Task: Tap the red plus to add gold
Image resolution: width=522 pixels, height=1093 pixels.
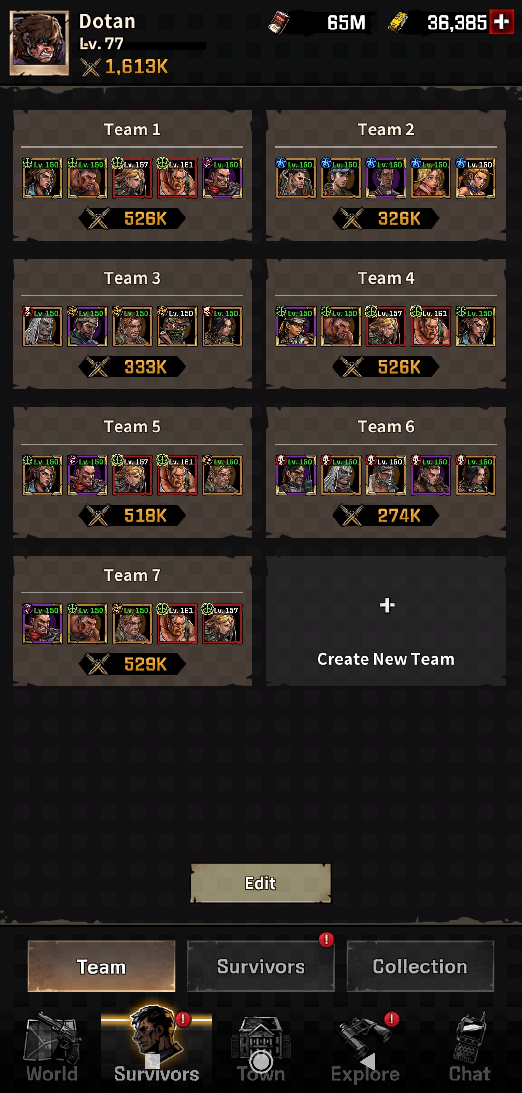Action: pos(502,22)
